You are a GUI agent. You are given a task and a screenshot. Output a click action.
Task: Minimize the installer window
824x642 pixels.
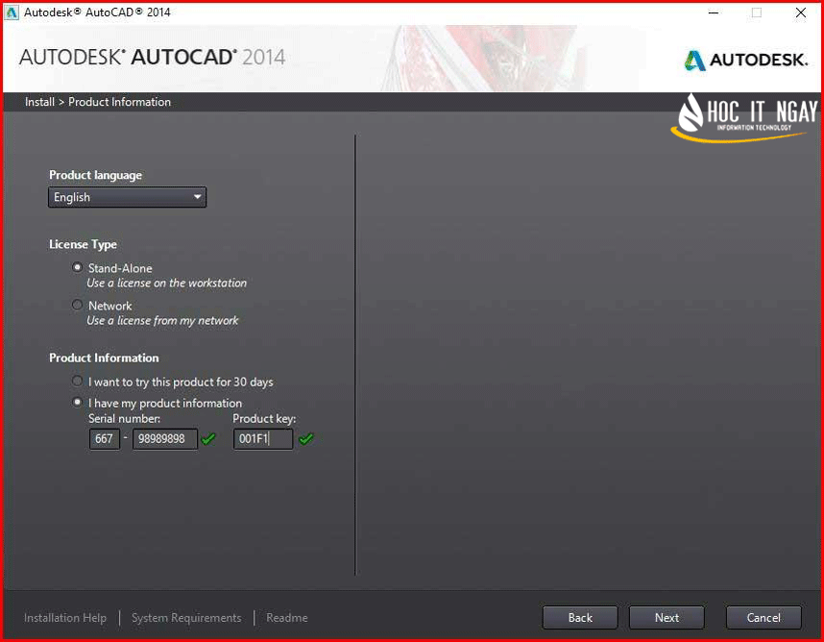coord(714,12)
